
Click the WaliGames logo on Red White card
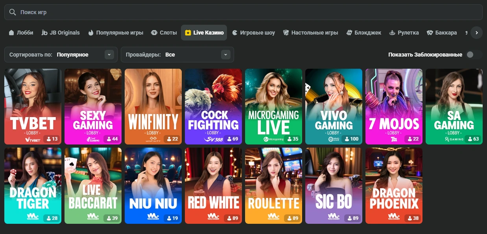[213, 217]
